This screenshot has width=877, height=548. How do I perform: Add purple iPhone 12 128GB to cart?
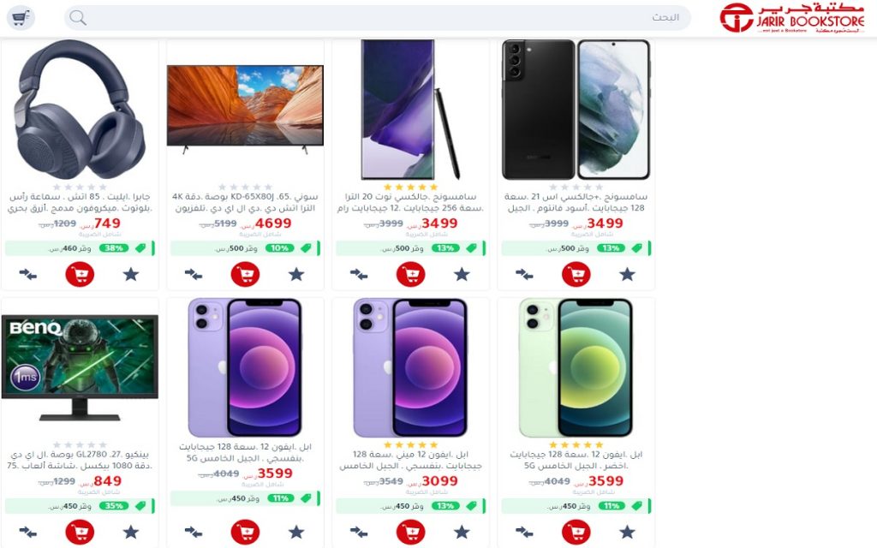point(245,532)
